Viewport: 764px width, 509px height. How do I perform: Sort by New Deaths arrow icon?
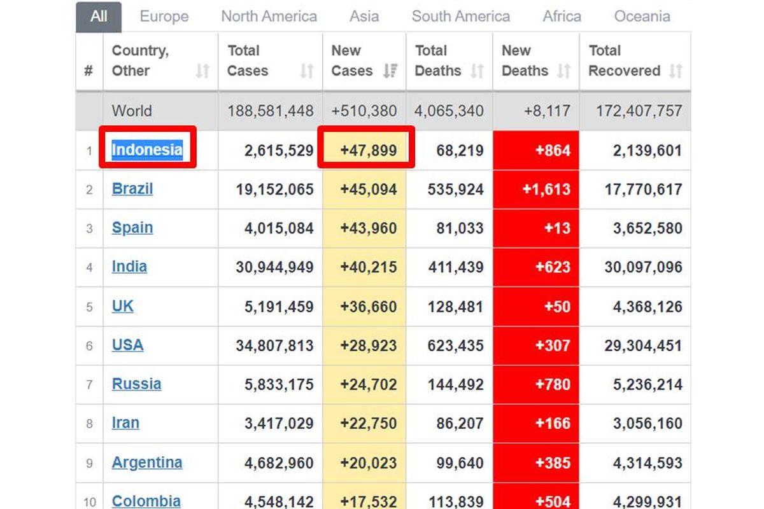[x=563, y=71]
